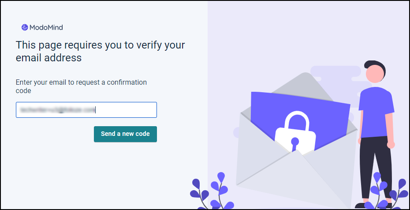
Task: Click the white padlock icon on the envelope
Action: click(295, 134)
